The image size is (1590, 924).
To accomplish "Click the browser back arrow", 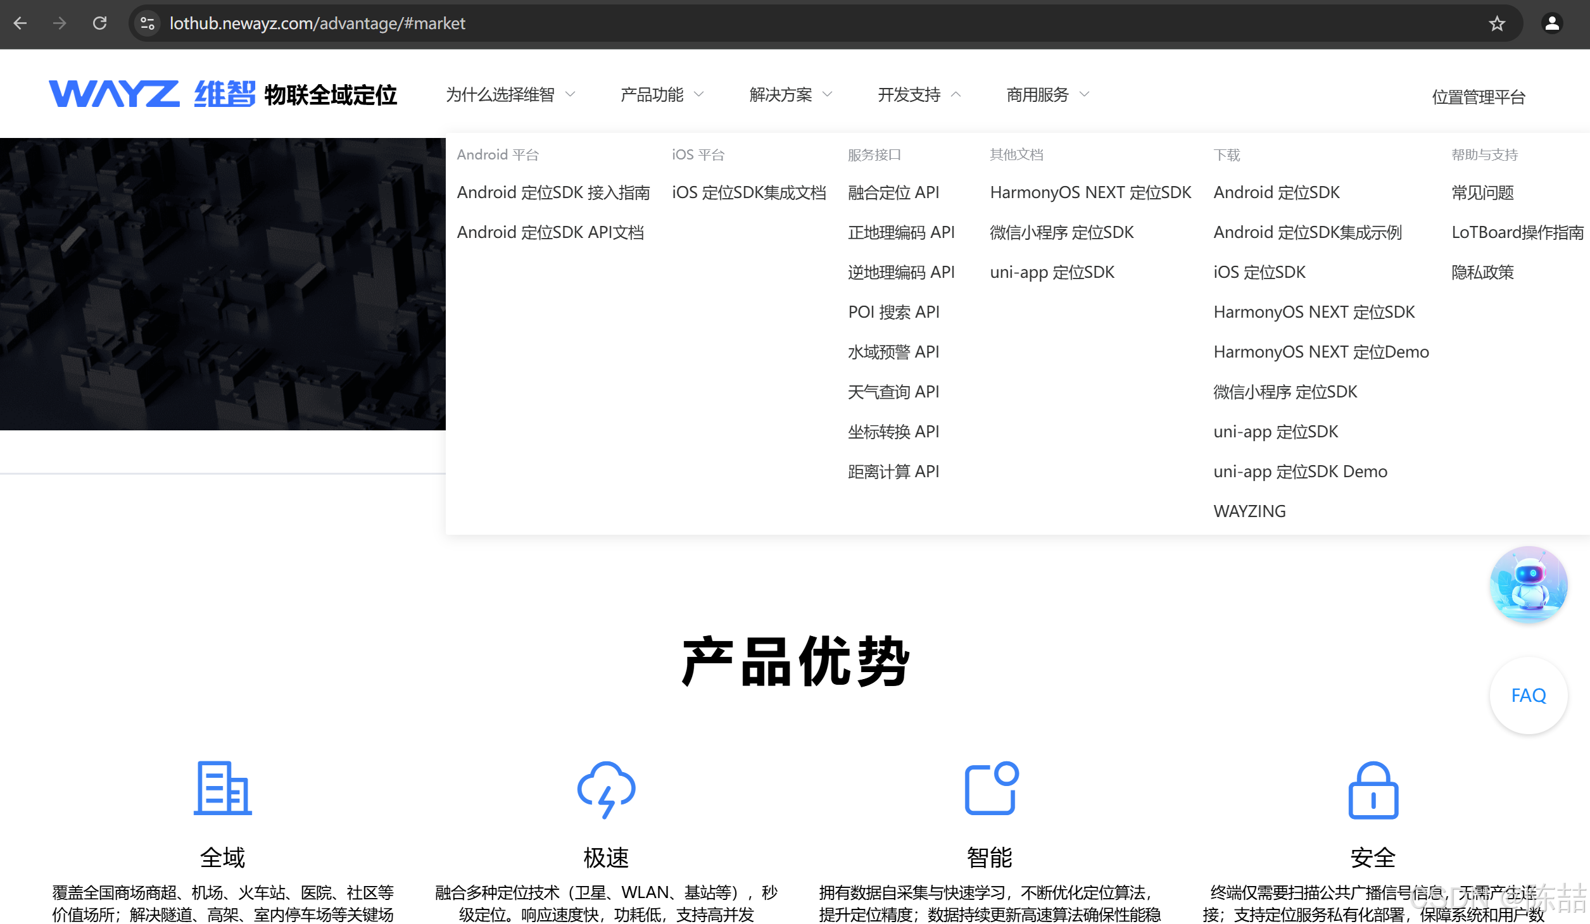I will tap(20, 23).
